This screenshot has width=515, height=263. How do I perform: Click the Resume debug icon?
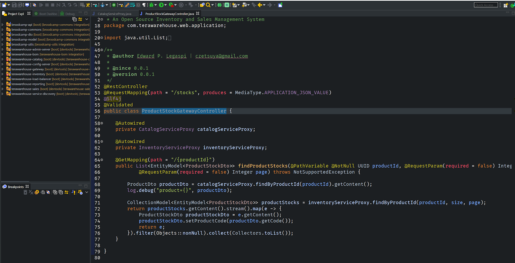point(41,5)
